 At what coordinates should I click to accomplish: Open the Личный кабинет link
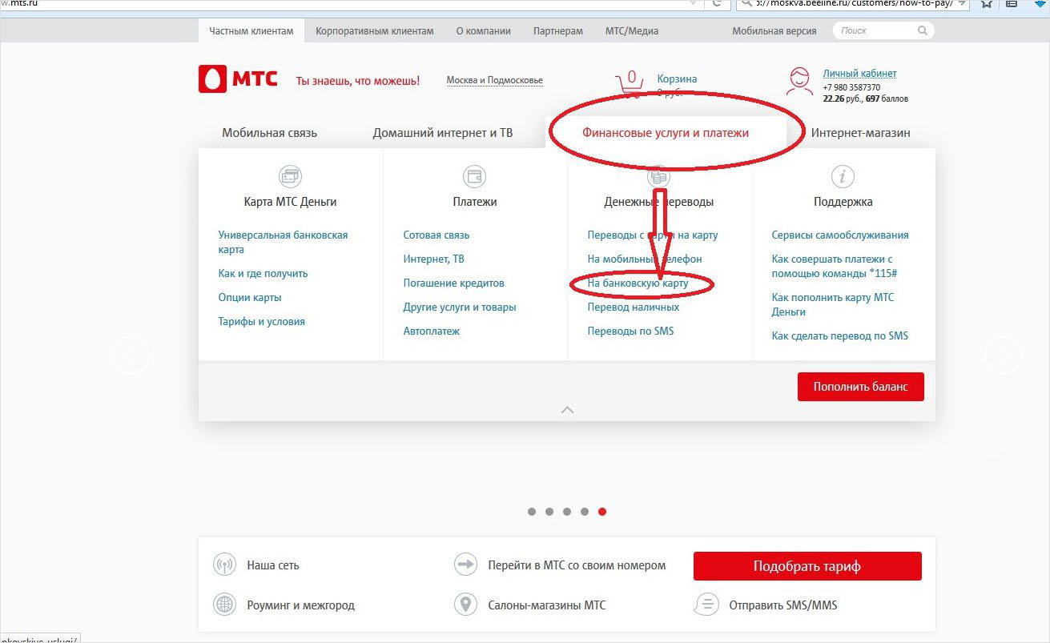pyautogui.click(x=860, y=74)
